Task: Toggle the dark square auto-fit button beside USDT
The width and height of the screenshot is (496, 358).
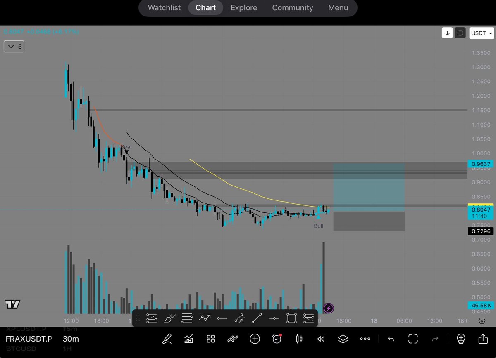Action: (x=460, y=33)
